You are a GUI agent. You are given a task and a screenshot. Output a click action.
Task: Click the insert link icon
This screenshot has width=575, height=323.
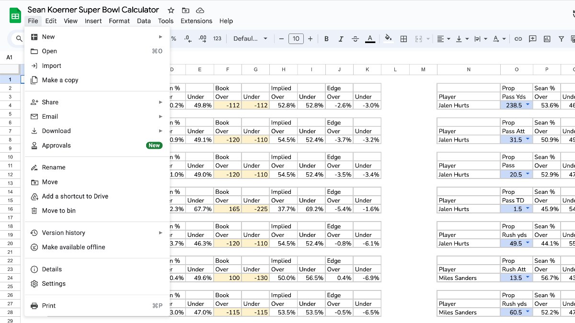518,39
